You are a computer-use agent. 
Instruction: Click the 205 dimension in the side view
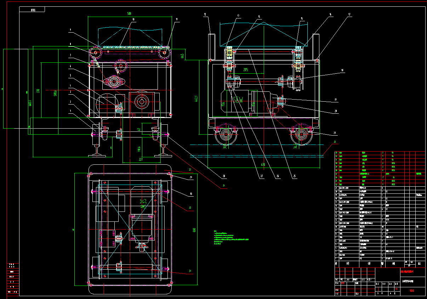pos(246,70)
